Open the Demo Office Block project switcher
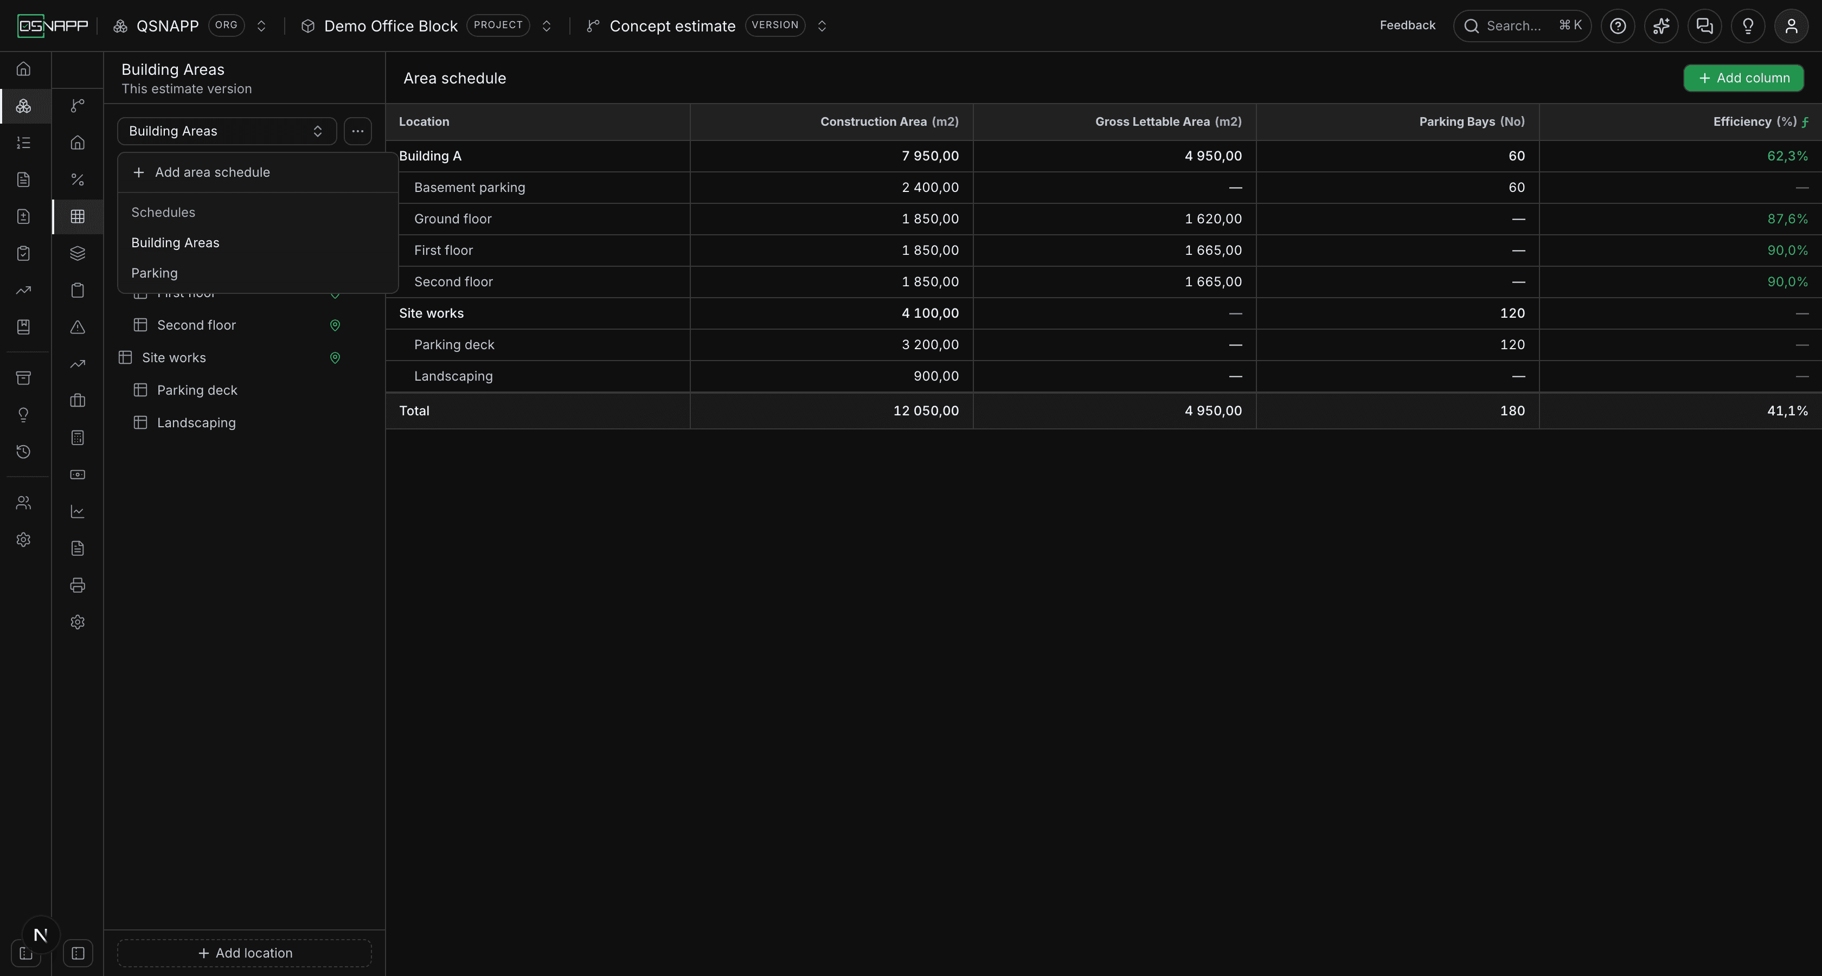 coord(546,26)
